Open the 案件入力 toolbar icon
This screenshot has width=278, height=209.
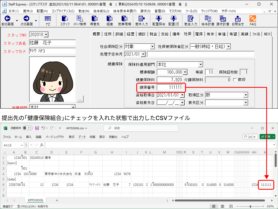click(142, 19)
